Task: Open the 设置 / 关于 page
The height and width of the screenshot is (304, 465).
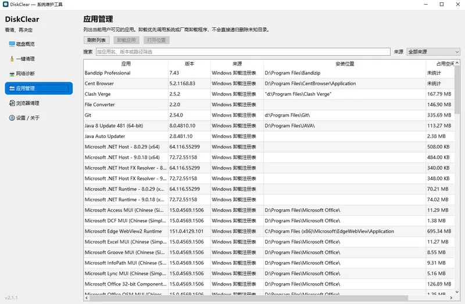Action: coord(38,118)
